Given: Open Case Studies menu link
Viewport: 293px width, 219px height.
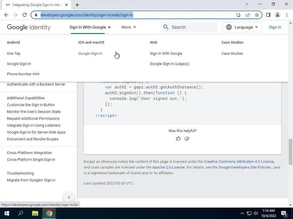Looking at the screenshot, I should (x=232, y=53).
